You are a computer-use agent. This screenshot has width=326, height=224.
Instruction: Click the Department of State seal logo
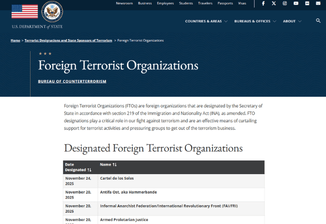tap(51, 11)
